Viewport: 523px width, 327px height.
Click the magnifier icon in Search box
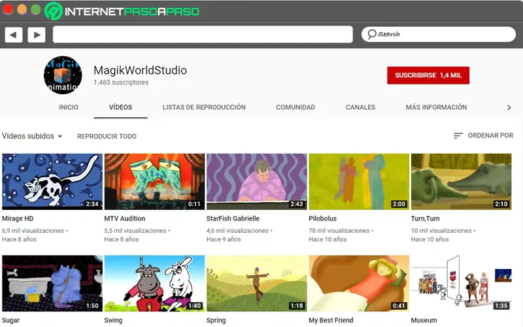(371, 34)
